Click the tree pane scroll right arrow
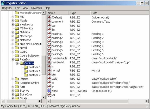 [40, 101]
